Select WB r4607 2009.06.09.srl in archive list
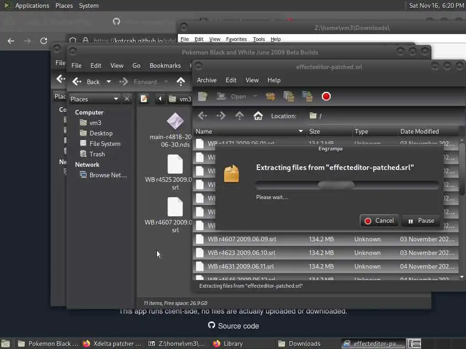The height and width of the screenshot is (349, 466). [x=326, y=239]
